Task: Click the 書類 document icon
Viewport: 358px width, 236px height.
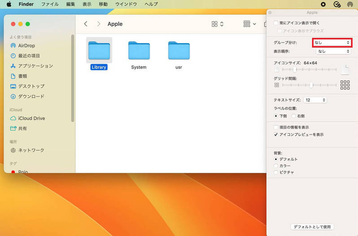Action: pos(13,76)
